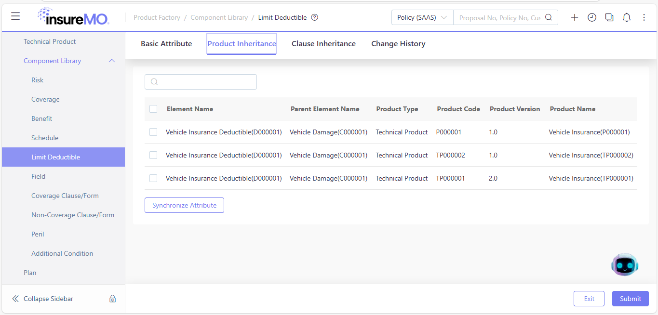
Task: Open the history clock icon
Action: pyautogui.click(x=592, y=17)
